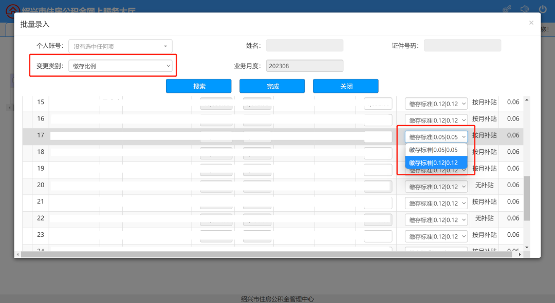555x303 pixels.
Task: Click the 完成 button
Action: click(x=272, y=86)
